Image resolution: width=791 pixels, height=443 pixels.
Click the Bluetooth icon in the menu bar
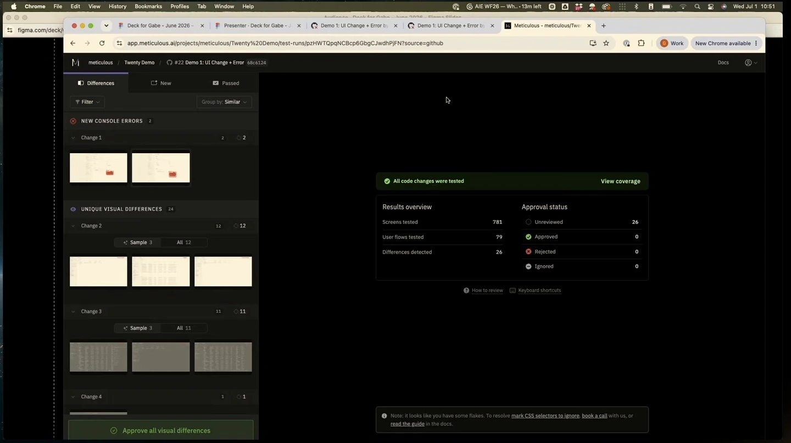[636, 7]
